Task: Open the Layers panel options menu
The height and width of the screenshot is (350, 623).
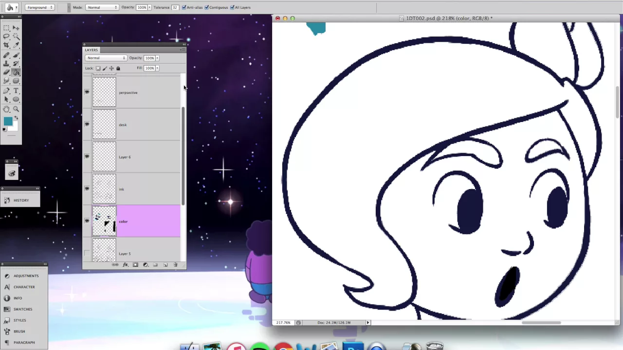Action: point(183,50)
